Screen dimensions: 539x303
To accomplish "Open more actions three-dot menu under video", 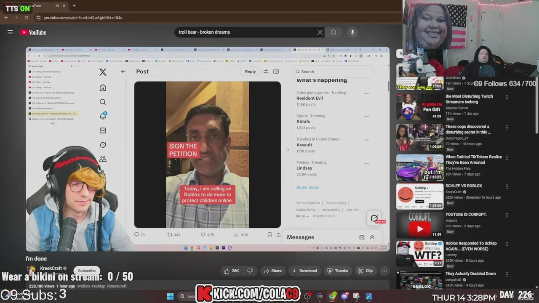I will point(384,271).
